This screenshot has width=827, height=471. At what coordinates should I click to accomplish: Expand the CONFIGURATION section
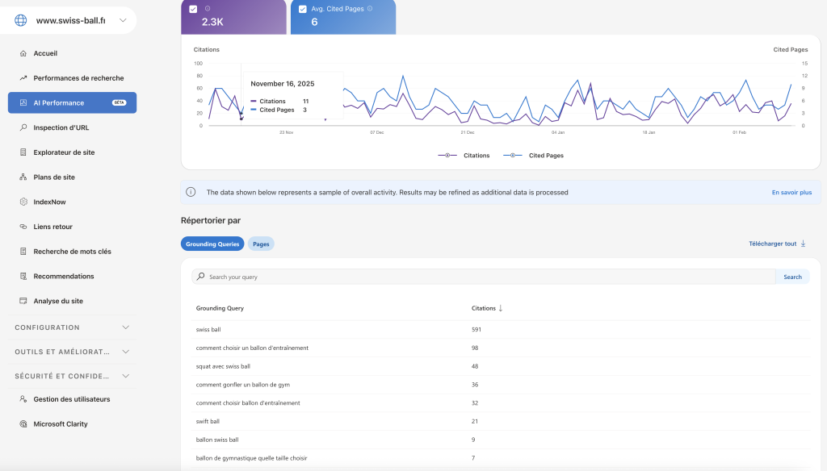(125, 327)
